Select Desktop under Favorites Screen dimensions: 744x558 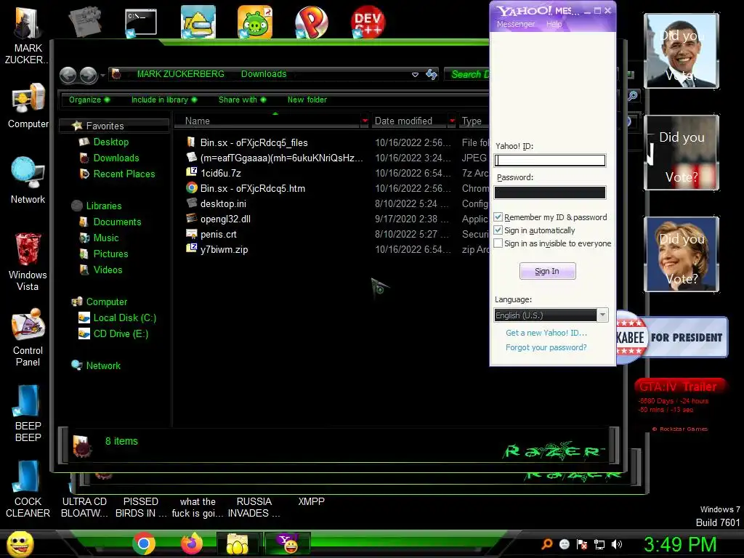coord(111,142)
